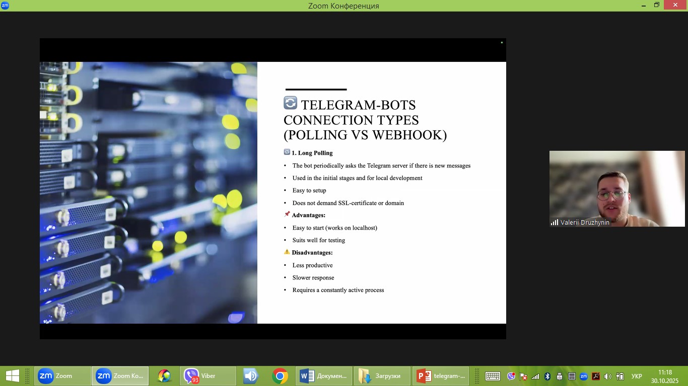Click the "Does not demand SSL-certificate or domain" bullet
This screenshot has width=688, height=386.
point(348,203)
